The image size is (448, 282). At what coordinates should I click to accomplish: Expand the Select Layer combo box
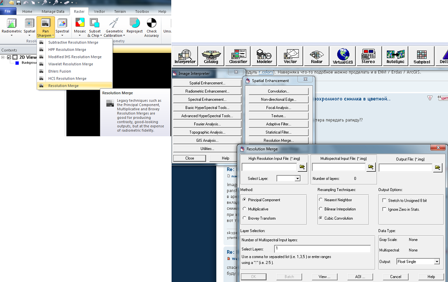point(297,179)
